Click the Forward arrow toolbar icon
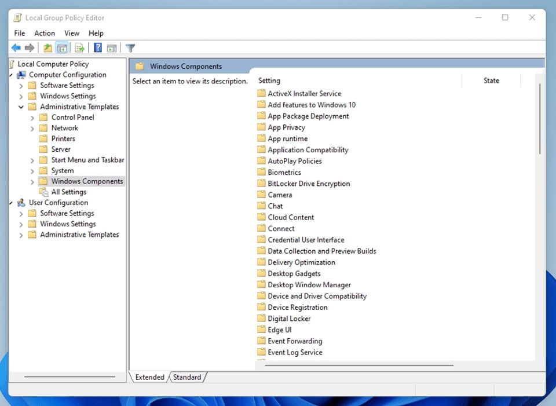Viewport: 556px width, 406px height. click(x=30, y=47)
